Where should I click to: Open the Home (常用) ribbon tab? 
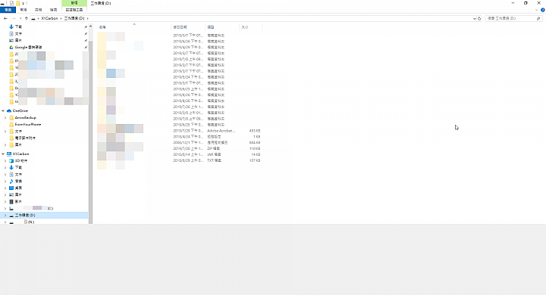(24, 10)
